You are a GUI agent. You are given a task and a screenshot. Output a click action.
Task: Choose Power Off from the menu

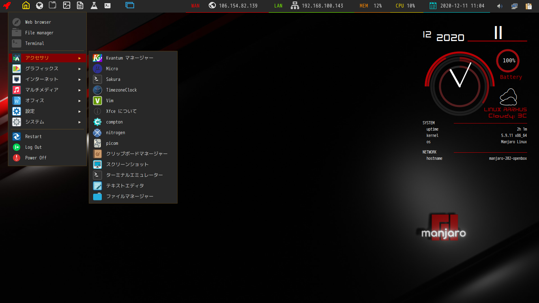pos(47,158)
